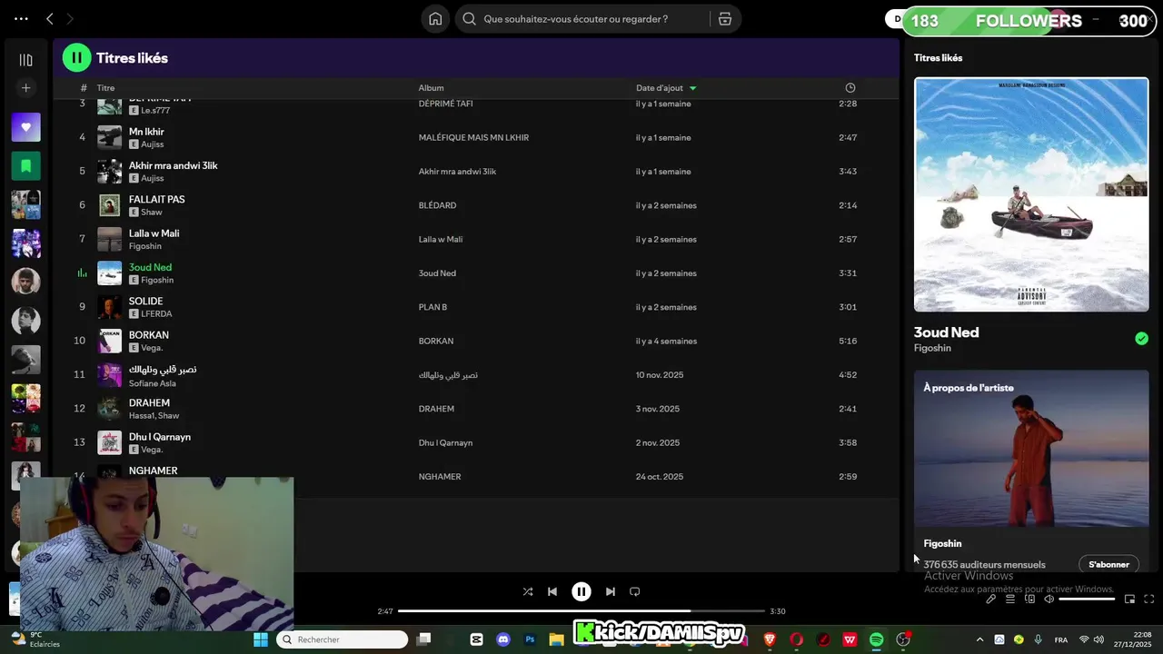This screenshot has width=1163, height=654.
Task: Open the Opera browser taskbar icon
Action: [797, 639]
